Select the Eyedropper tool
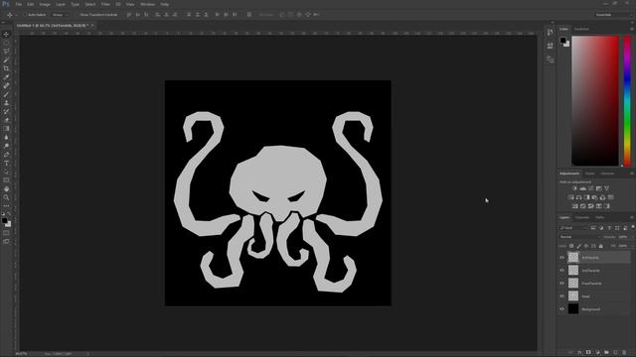636x357 pixels. (x=6, y=77)
